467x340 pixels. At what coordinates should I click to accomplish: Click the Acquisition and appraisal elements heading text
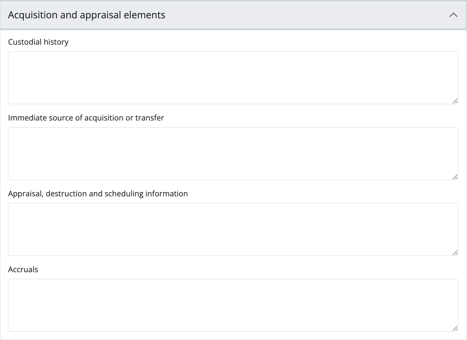coord(86,15)
